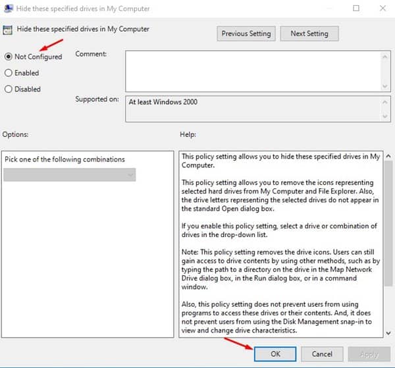Click Help paragraph starting 'If you enable this policy'
This screenshot has width=395, height=368.
pyautogui.click(x=279, y=230)
